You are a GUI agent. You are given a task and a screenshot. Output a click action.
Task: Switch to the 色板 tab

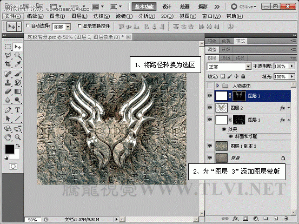[x=226, y=41]
